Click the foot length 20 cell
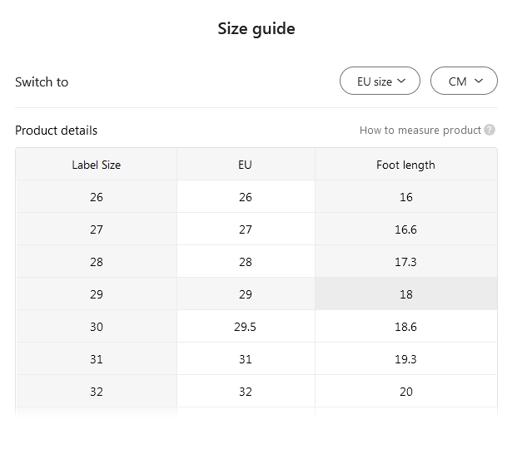The image size is (507, 449). (x=405, y=392)
